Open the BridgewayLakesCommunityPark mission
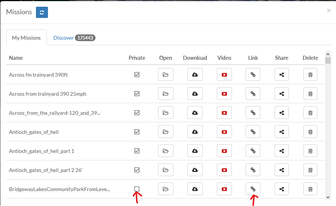336x206 pixels. [166, 189]
